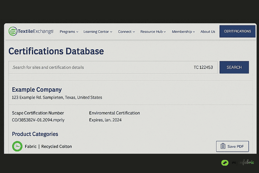259x173 pixels.
Task: Select certification number CO/385382V-01.2094.mprly
Action: click(x=38, y=120)
